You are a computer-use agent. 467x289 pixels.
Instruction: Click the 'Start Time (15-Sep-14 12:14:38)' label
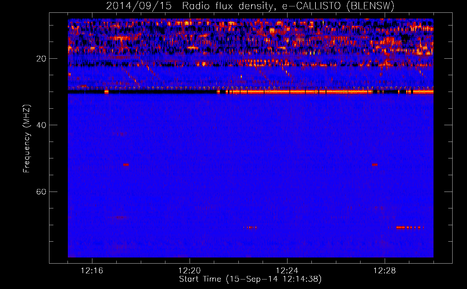pyautogui.click(x=250, y=279)
